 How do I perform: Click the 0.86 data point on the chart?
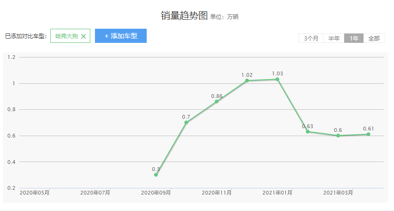(x=217, y=101)
